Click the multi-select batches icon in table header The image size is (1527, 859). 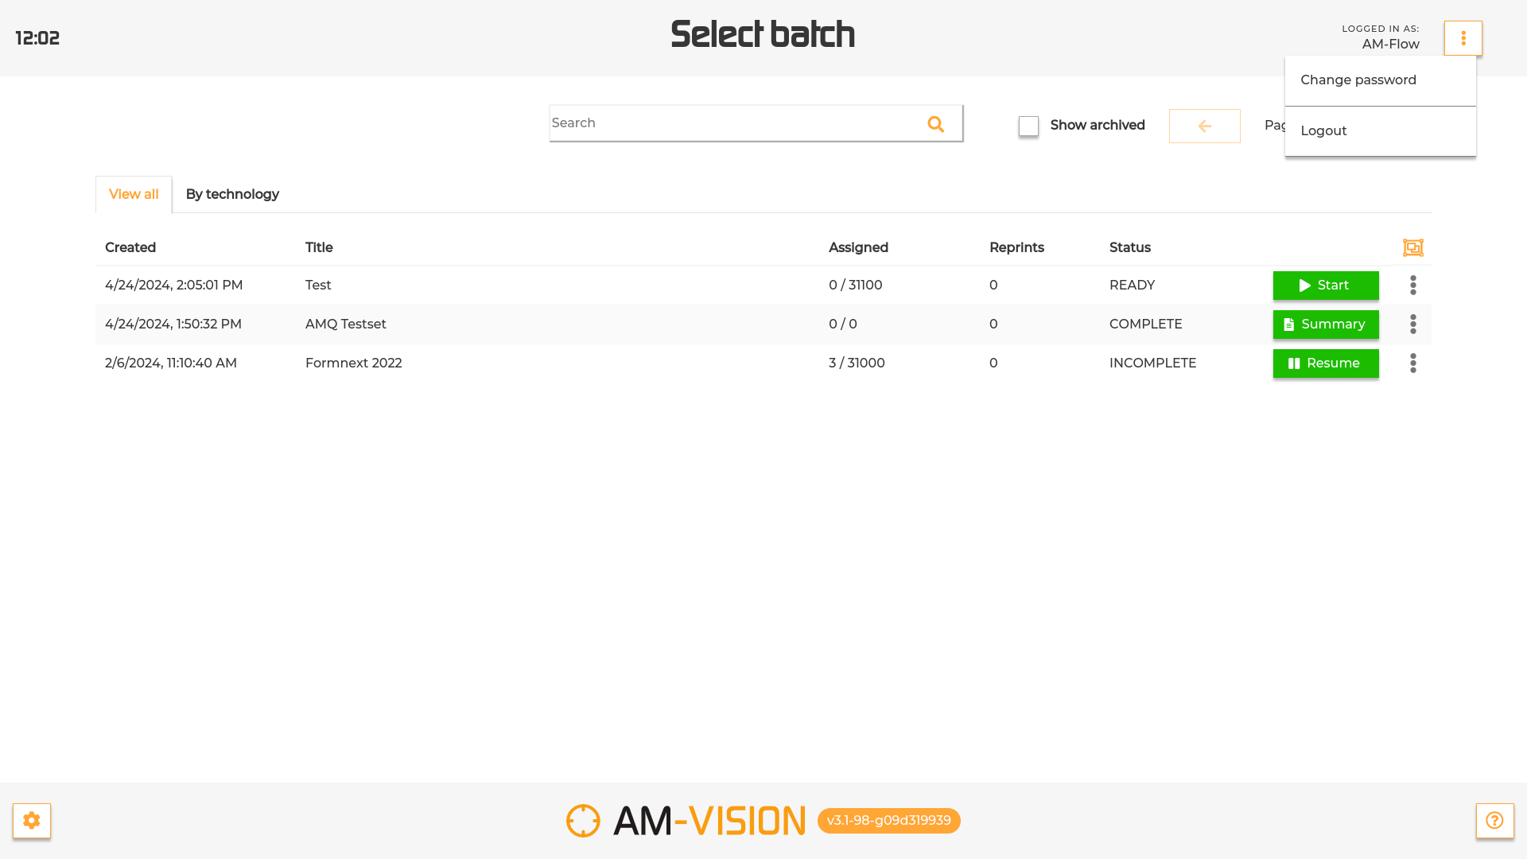pyautogui.click(x=1412, y=247)
